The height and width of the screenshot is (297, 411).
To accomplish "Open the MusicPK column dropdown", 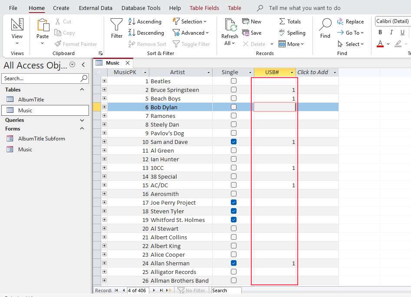I will (x=145, y=72).
